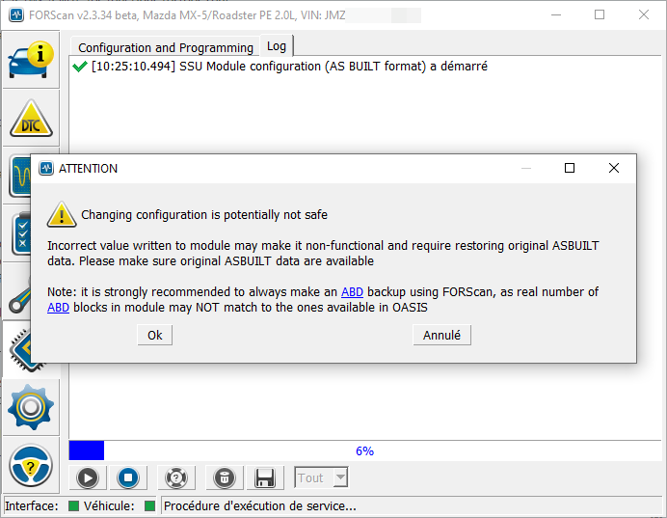Follow the ABD link after 'make an'
This screenshot has width=667, height=518.
[x=352, y=292]
